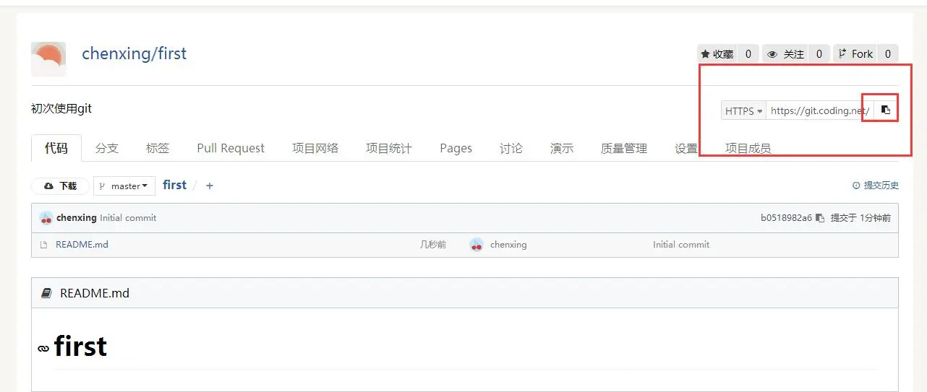927x392 pixels.
Task: Click the anchor link icon beside 'first' heading
Action: (x=43, y=349)
